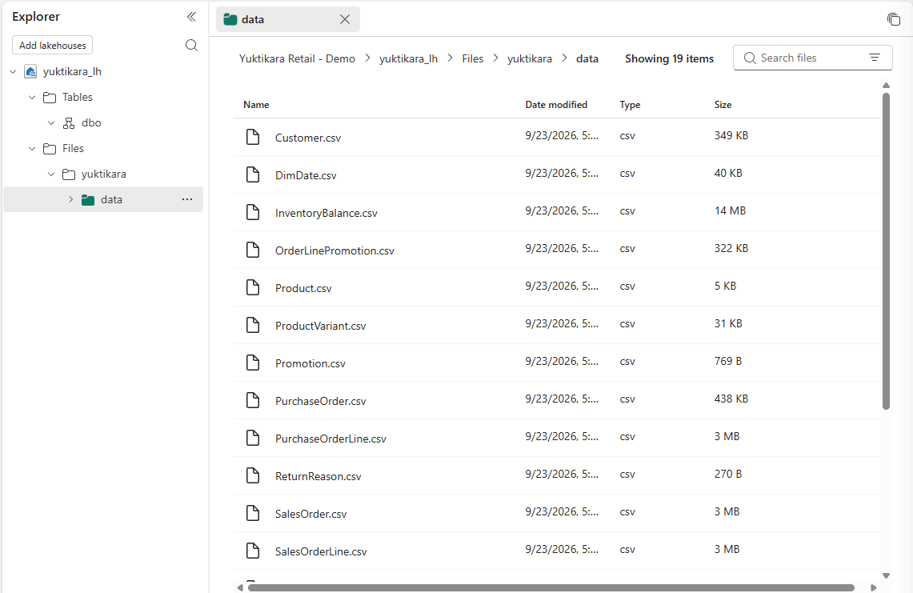913x593 pixels.
Task: Select the Customer.csv file name
Action: tap(308, 138)
